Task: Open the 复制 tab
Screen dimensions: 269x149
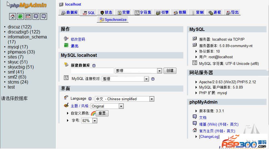Action: 198,12
